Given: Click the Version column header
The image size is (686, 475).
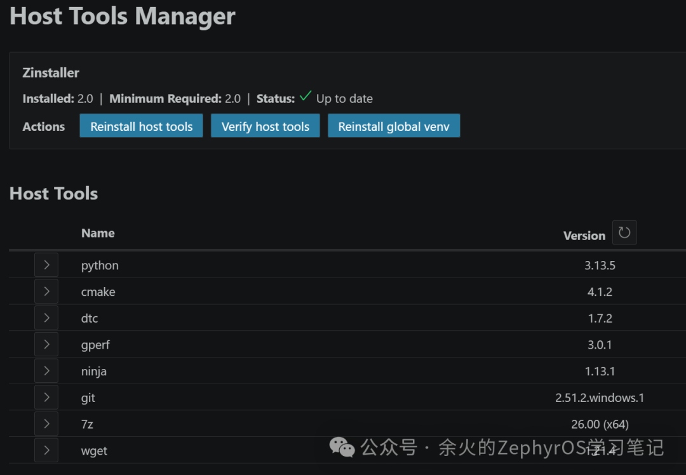Looking at the screenshot, I should point(584,236).
